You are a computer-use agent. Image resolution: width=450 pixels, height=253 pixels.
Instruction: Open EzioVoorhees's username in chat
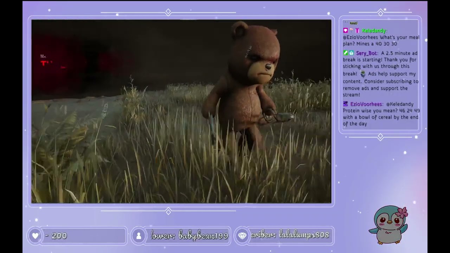367,104
